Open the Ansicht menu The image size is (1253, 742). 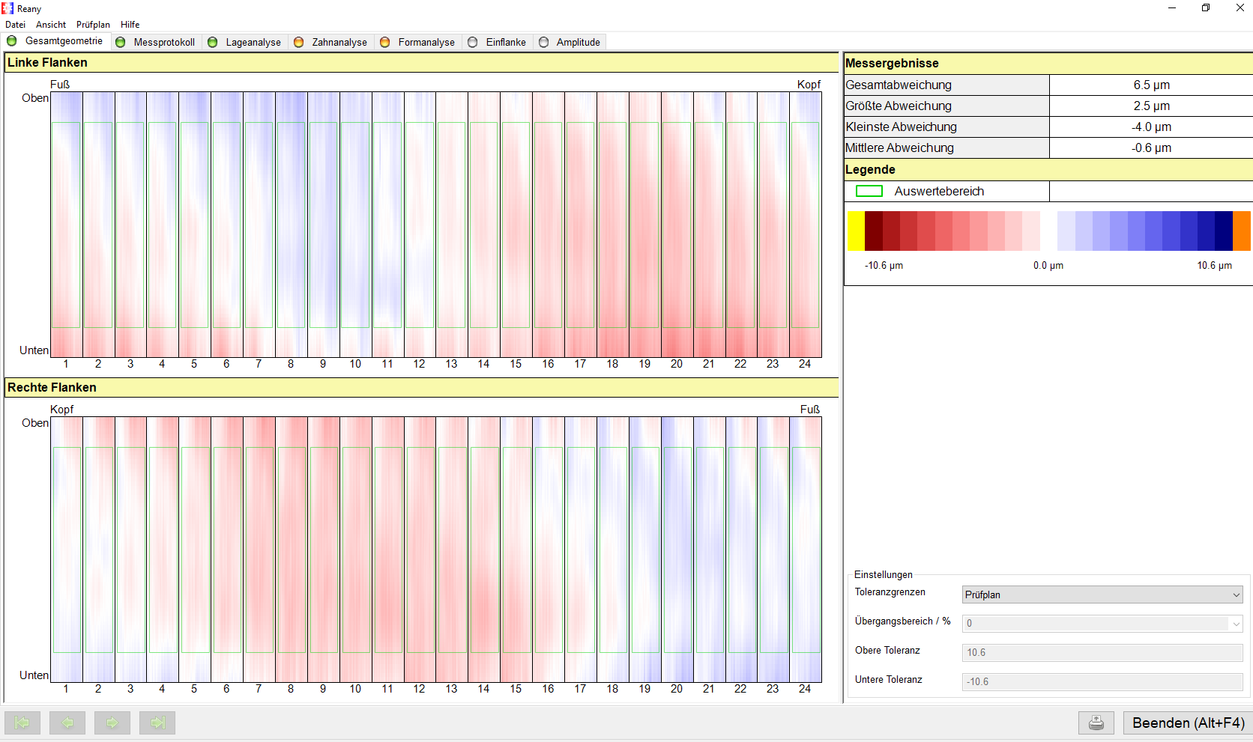[51, 25]
